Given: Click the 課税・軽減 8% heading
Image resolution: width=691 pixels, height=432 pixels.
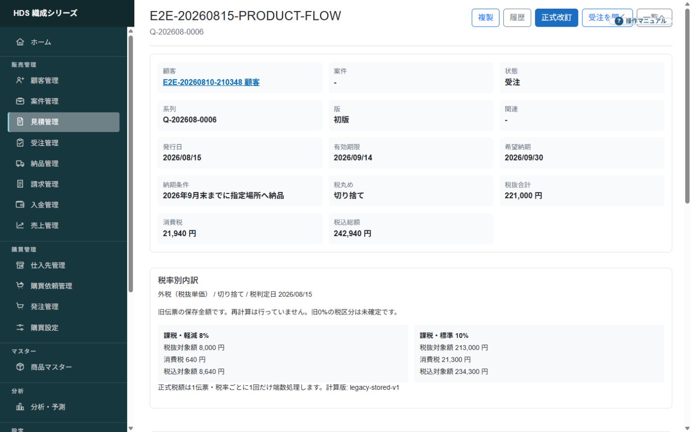Looking at the screenshot, I should [186, 336].
